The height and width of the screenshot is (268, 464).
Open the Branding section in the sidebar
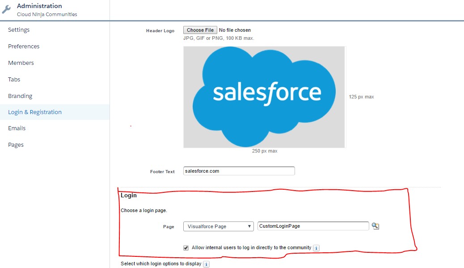[20, 96]
